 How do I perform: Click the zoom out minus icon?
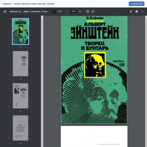67,11
